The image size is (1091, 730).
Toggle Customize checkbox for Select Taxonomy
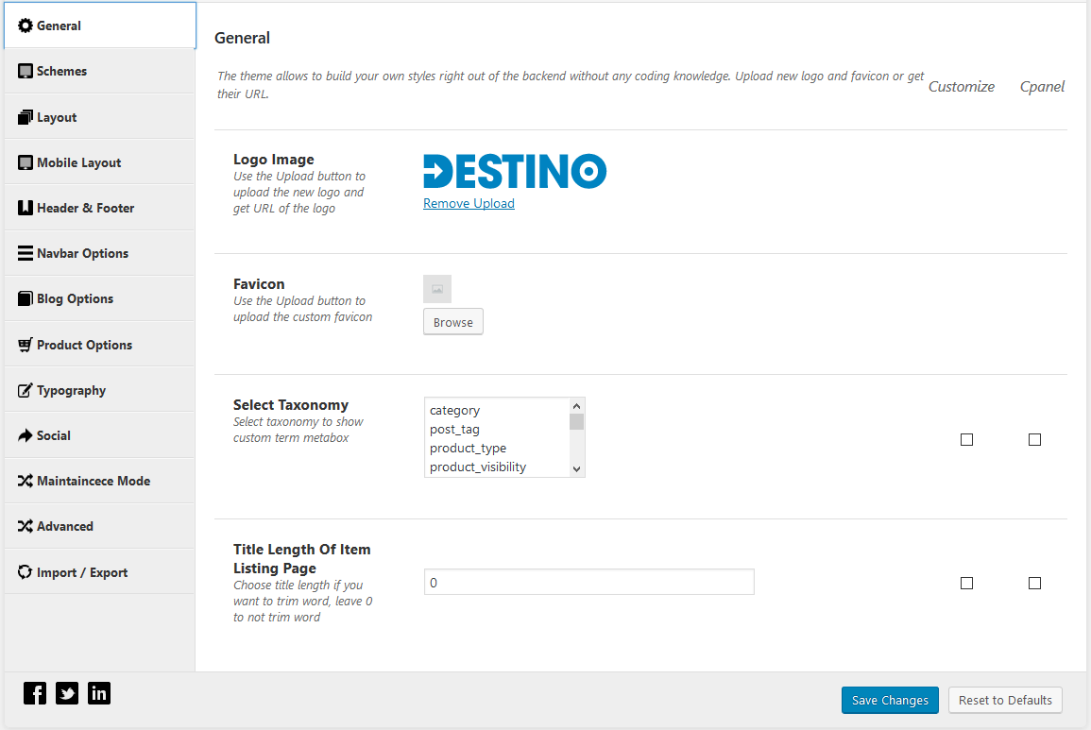point(966,440)
